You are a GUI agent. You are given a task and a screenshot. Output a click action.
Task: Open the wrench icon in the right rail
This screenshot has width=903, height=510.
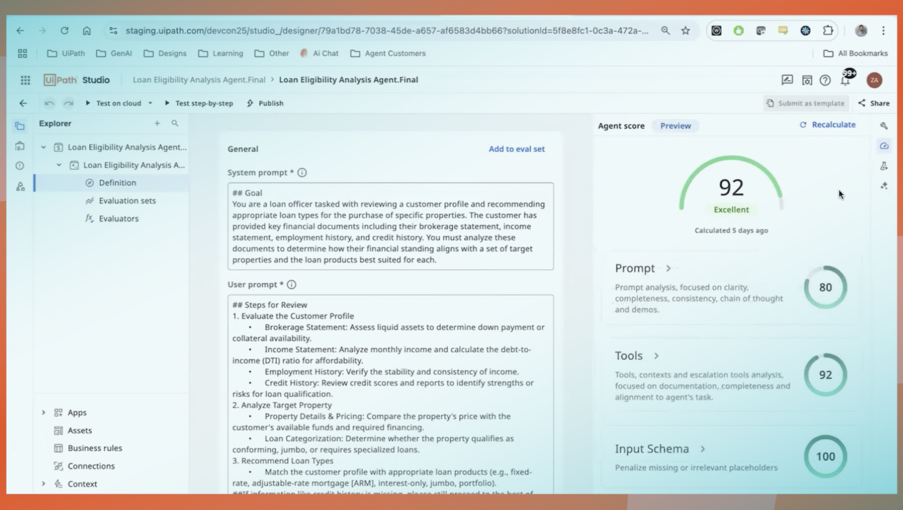point(884,126)
